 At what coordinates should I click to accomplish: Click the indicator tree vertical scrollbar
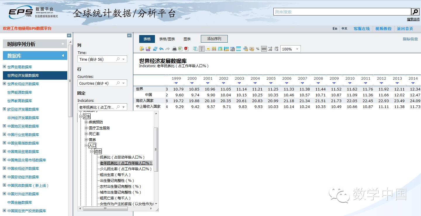pyautogui.click(x=156, y=149)
